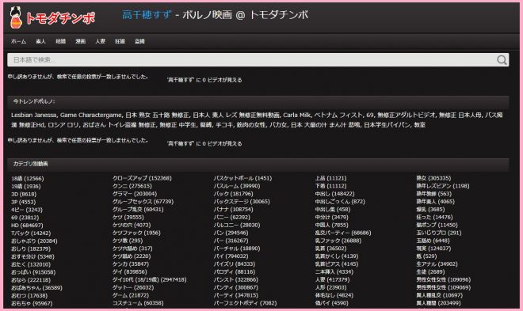The width and height of the screenshot is (523, 311).
Task: Open the HD (684697) category
Action: click(27, 226)
